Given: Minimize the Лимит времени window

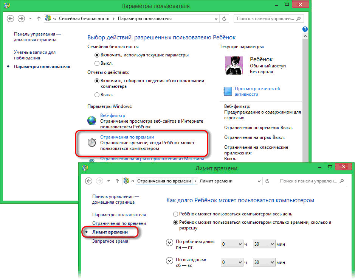Looking at the screenshot, I should pyautogui.click(x=320, y=167).
